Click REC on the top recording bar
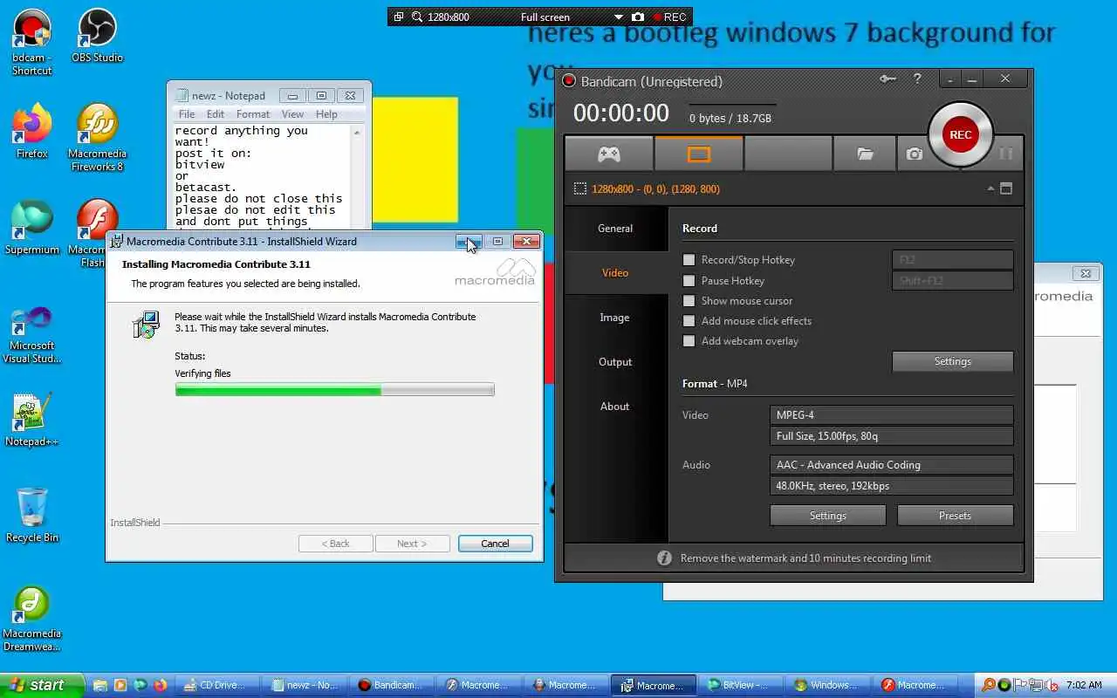The height and width of the screenshot is (698, 1117). (x=669, y=17)
